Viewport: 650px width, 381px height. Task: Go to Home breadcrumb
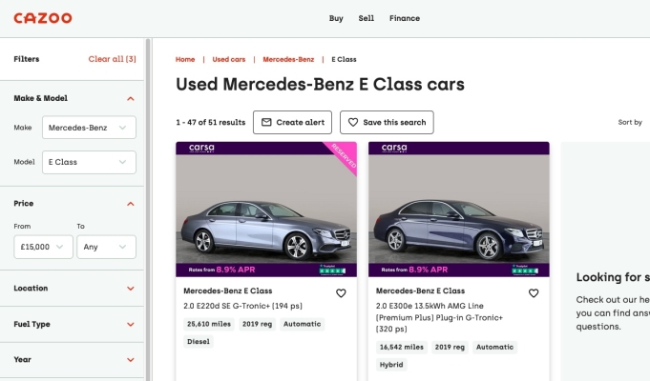tap(185, 60)
